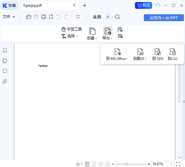Switch to two-page facing view
Screen dimensions: 185x167
coord(101,164)
